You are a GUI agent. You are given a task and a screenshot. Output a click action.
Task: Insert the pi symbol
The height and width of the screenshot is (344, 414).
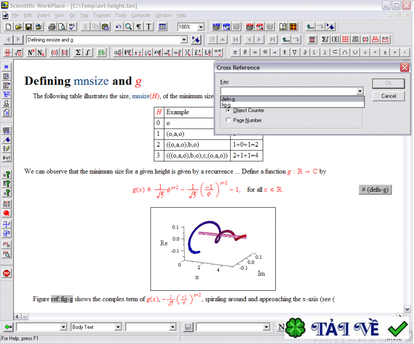(235, 52)
